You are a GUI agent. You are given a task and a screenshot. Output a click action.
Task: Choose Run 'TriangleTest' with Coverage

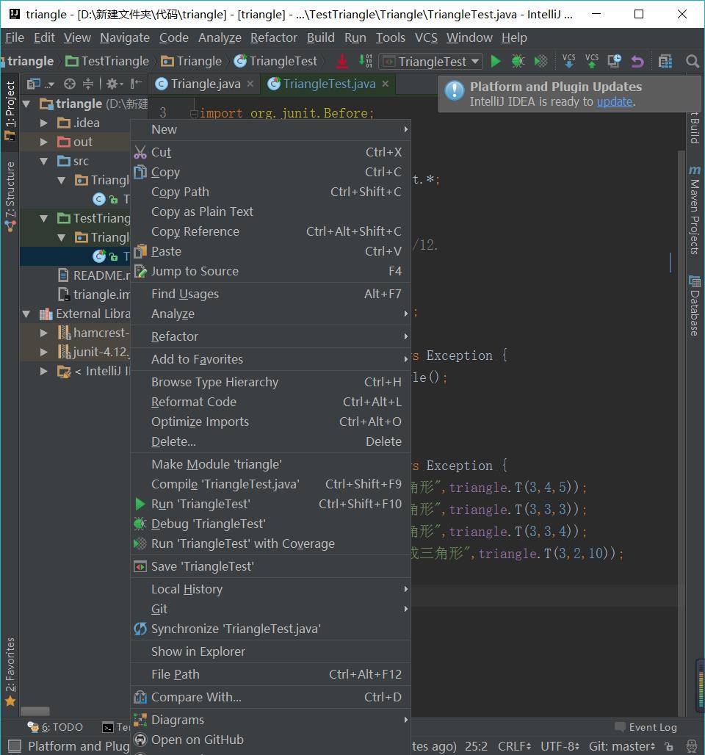click(271, 543)
